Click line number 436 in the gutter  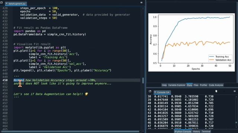coord(5,34)
